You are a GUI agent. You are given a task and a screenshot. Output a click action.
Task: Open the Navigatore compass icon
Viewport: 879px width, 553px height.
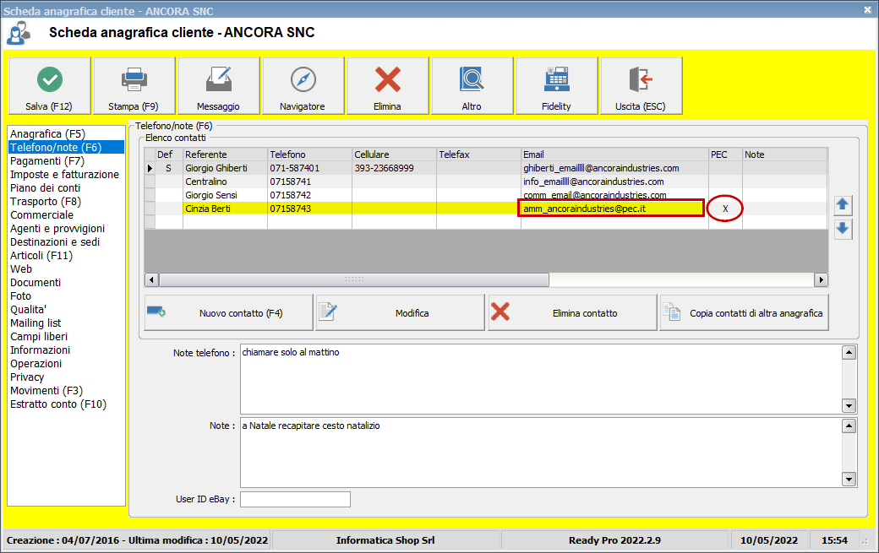click(x=303, y=79)
